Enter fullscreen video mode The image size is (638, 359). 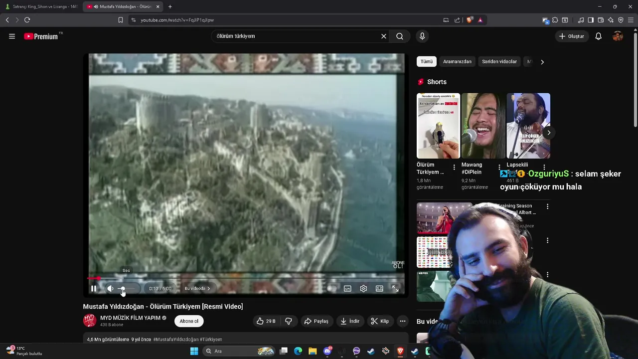click(x=395, y=288)
